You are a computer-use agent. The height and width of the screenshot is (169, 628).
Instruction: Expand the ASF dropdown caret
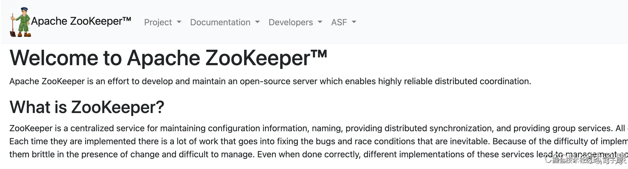pyautogui.click(x=354, y=22)
